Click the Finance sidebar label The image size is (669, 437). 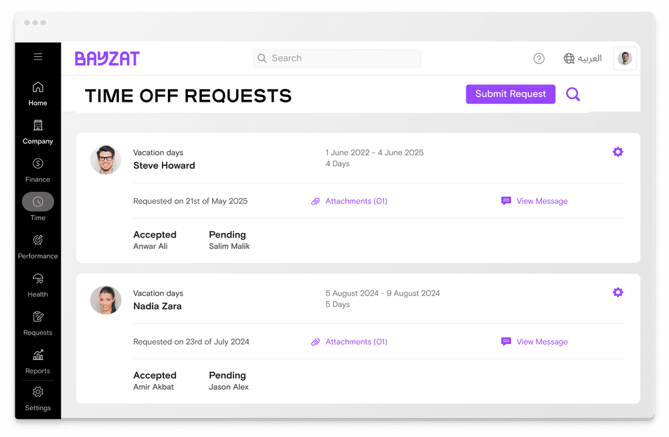[38, 179]
